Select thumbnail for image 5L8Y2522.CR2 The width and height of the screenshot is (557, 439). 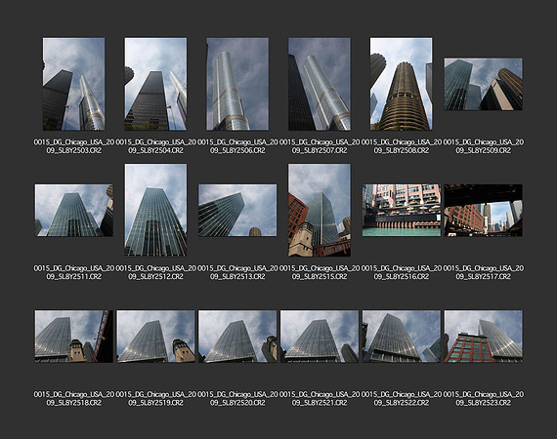click(402, 337)
